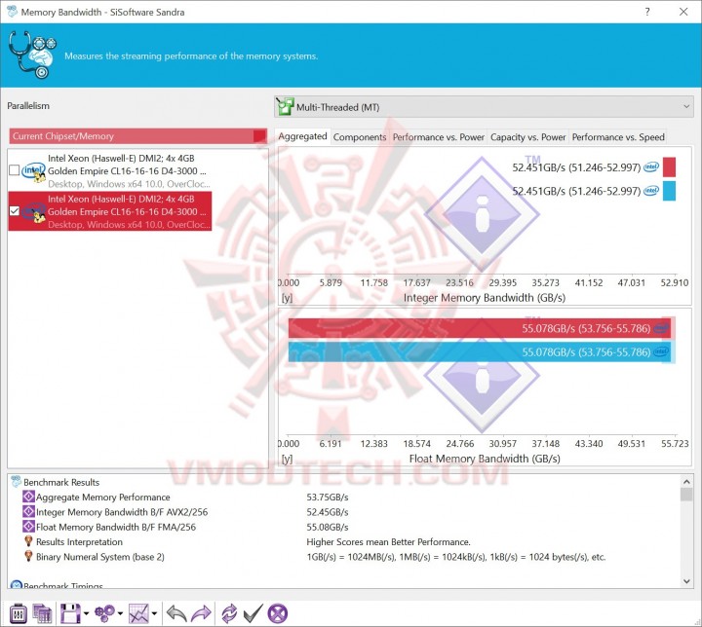The width and height of the screenshot is (702, 627).
Task: Click the Float Memory Bandwidth value 55.08GB/s
Action: tap(328, 527)
